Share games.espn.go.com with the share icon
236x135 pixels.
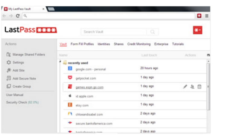pos(192,86)
